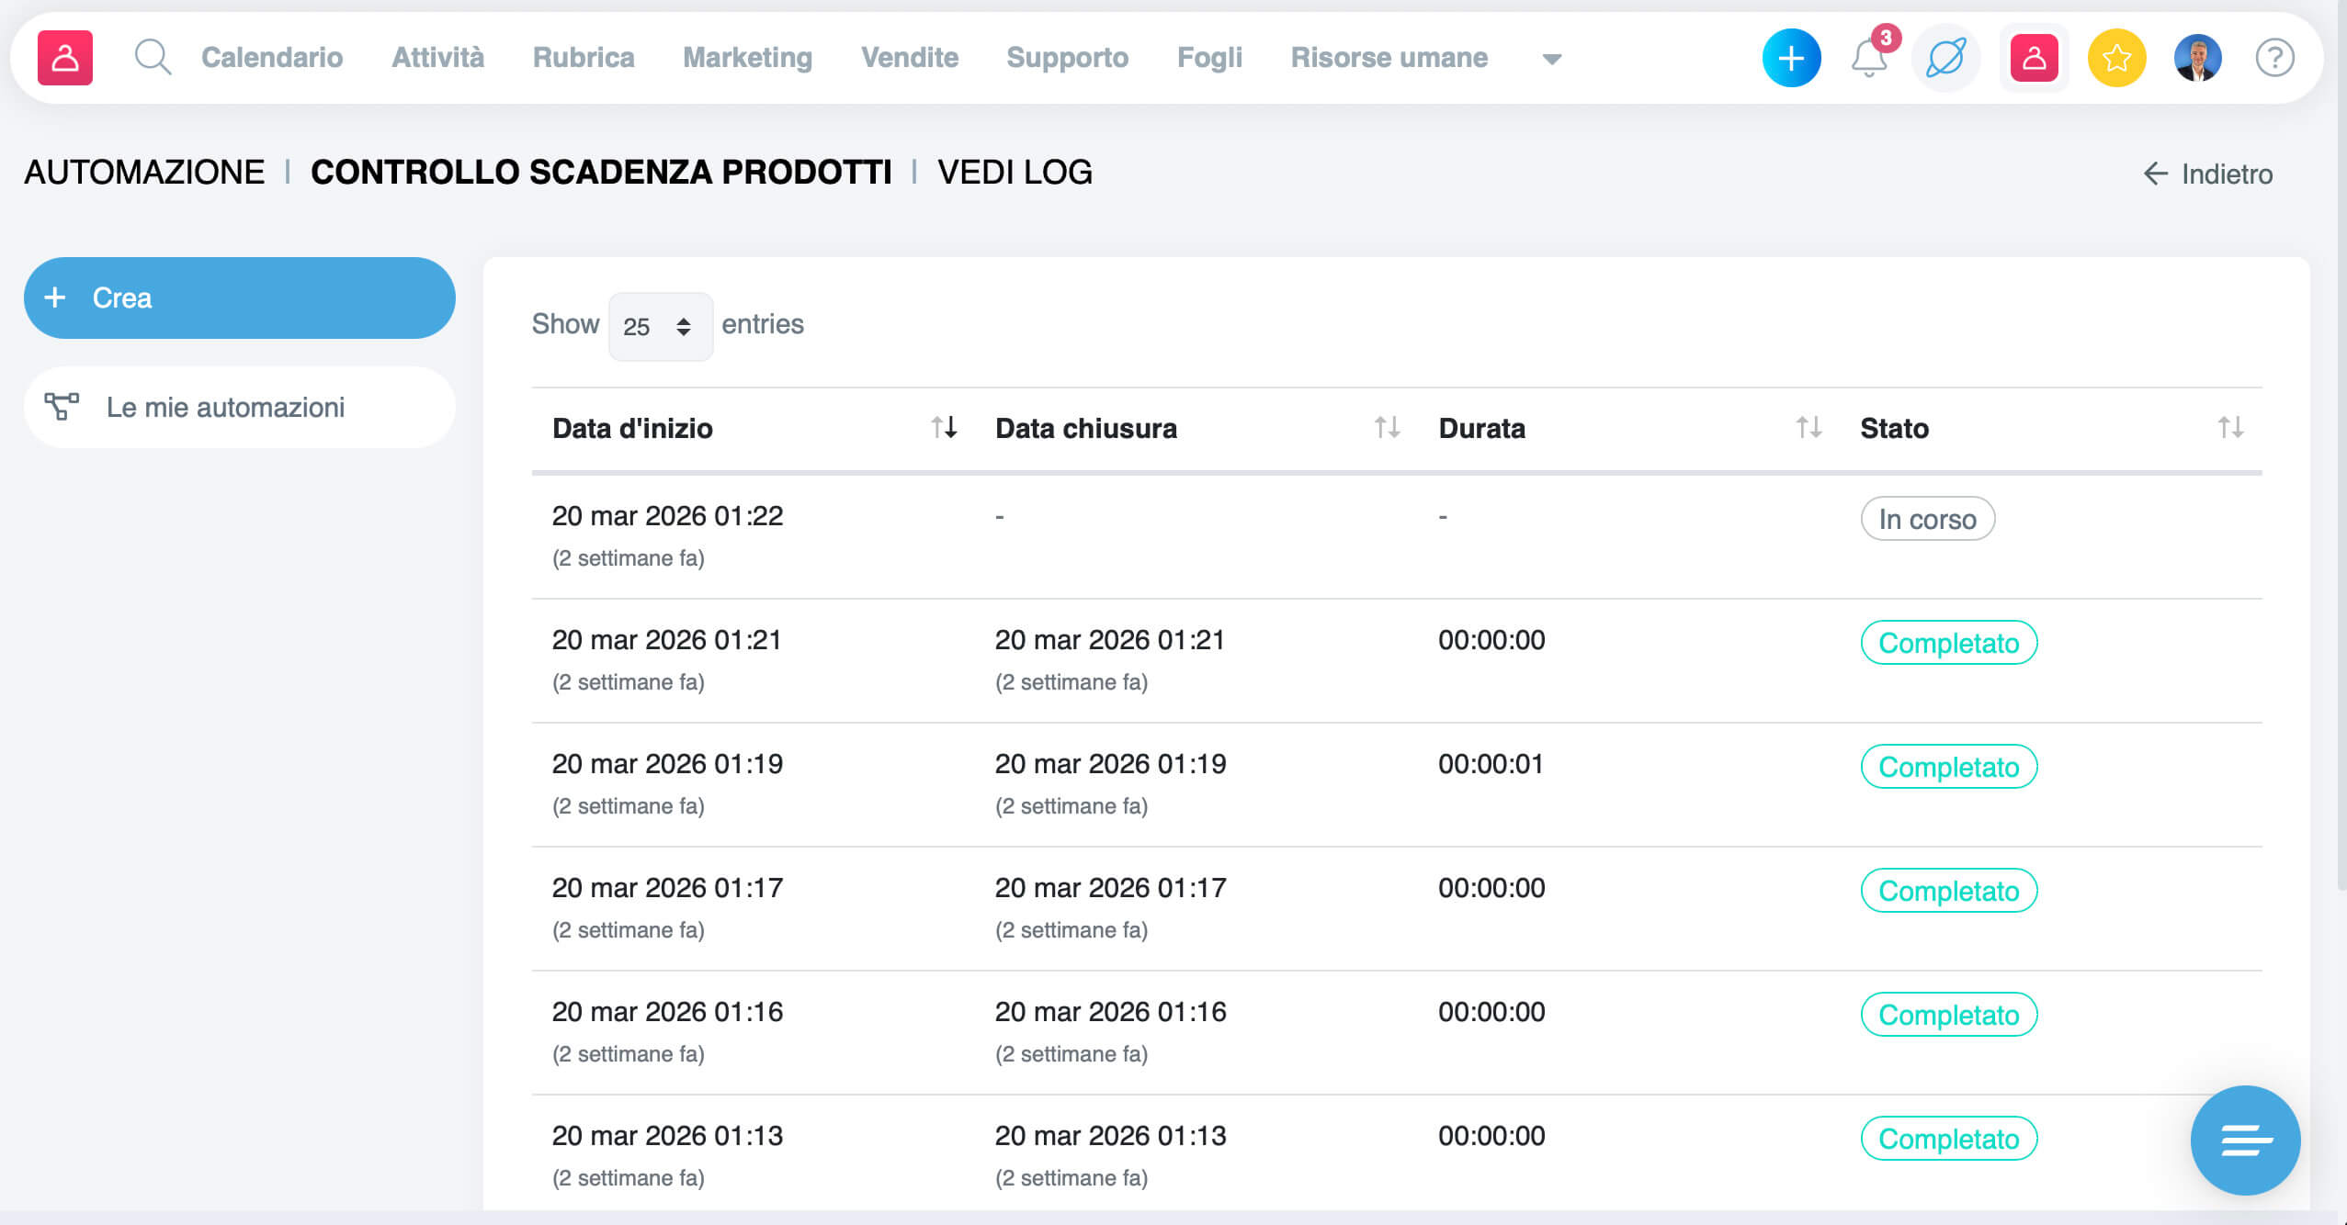Expand the more menu items arrow
Viewport: 2347px width, 1225px height.
[x=1551, y=59]
